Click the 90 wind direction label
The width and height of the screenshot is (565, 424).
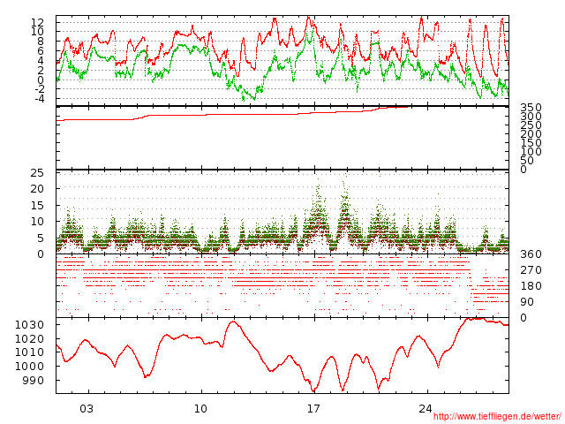(x=527, y=302)
